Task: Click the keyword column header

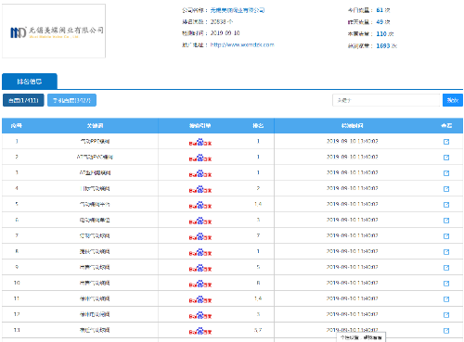Action: tap(95, 126)
